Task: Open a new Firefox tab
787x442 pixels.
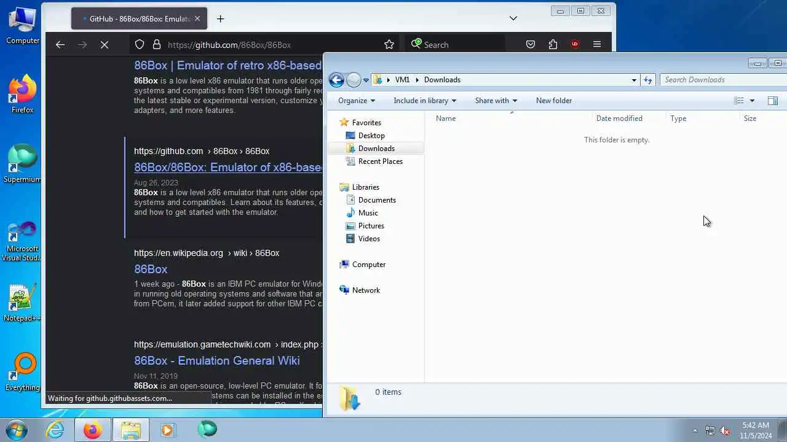Action: click(220, 18)
